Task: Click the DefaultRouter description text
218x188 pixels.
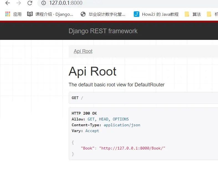Action: (x=117, y=85)
